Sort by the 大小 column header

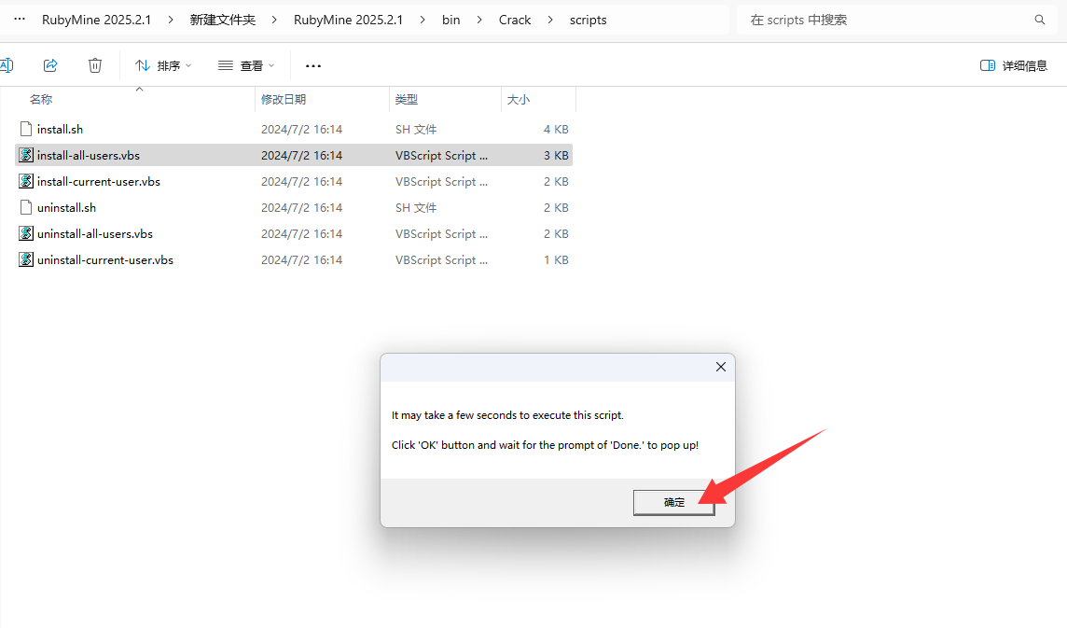[x=519, y=100]
